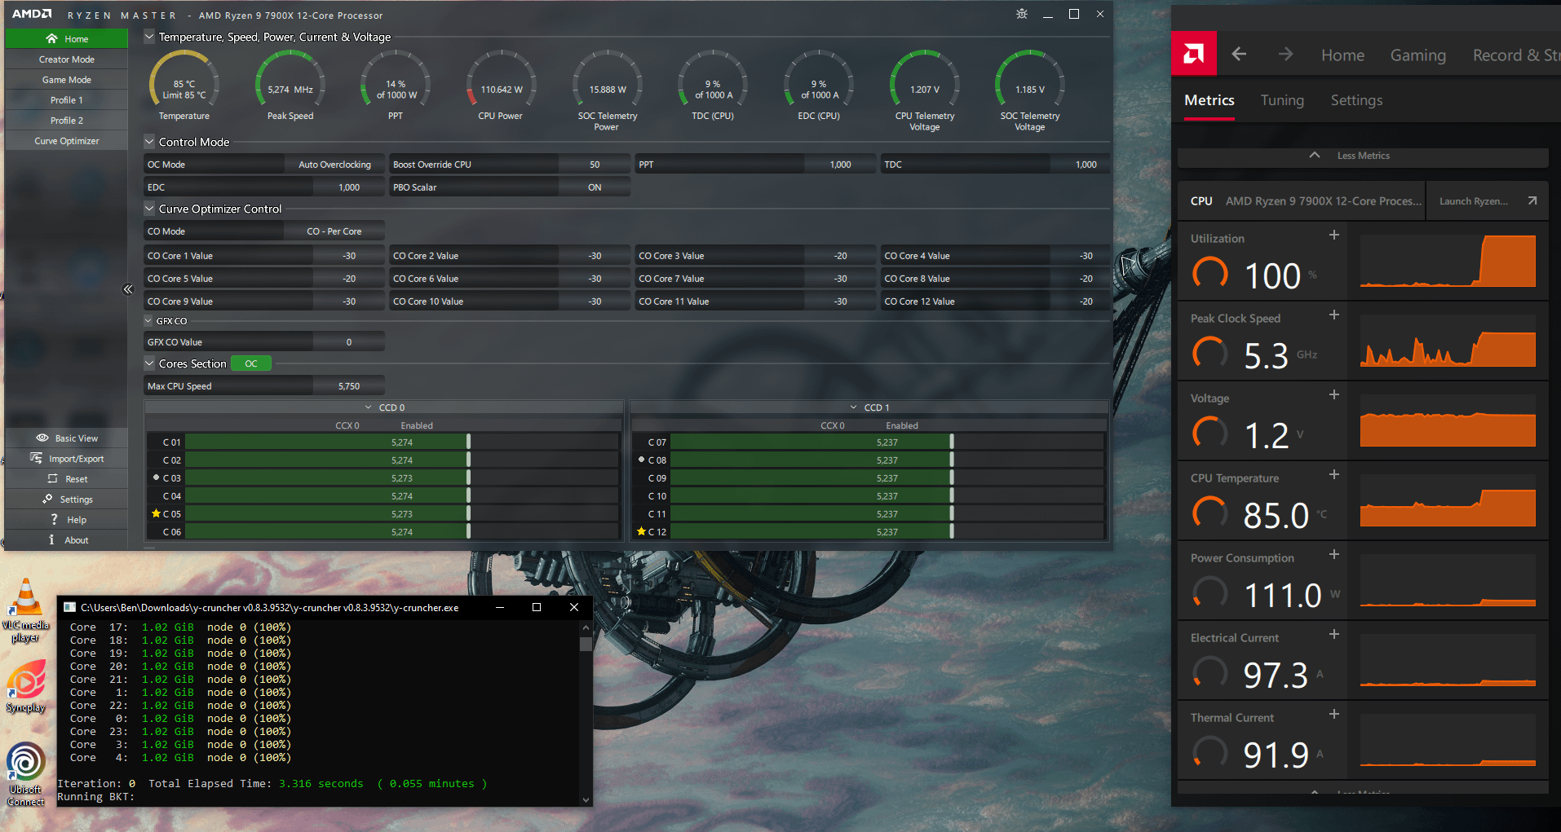The image size is (1561, 832).
Task: Collapse the CCD 0 core group
Action: pos(369,407)
